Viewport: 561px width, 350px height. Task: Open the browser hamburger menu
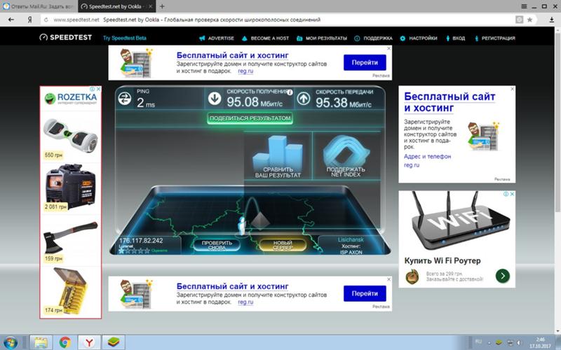coord(524,6)
